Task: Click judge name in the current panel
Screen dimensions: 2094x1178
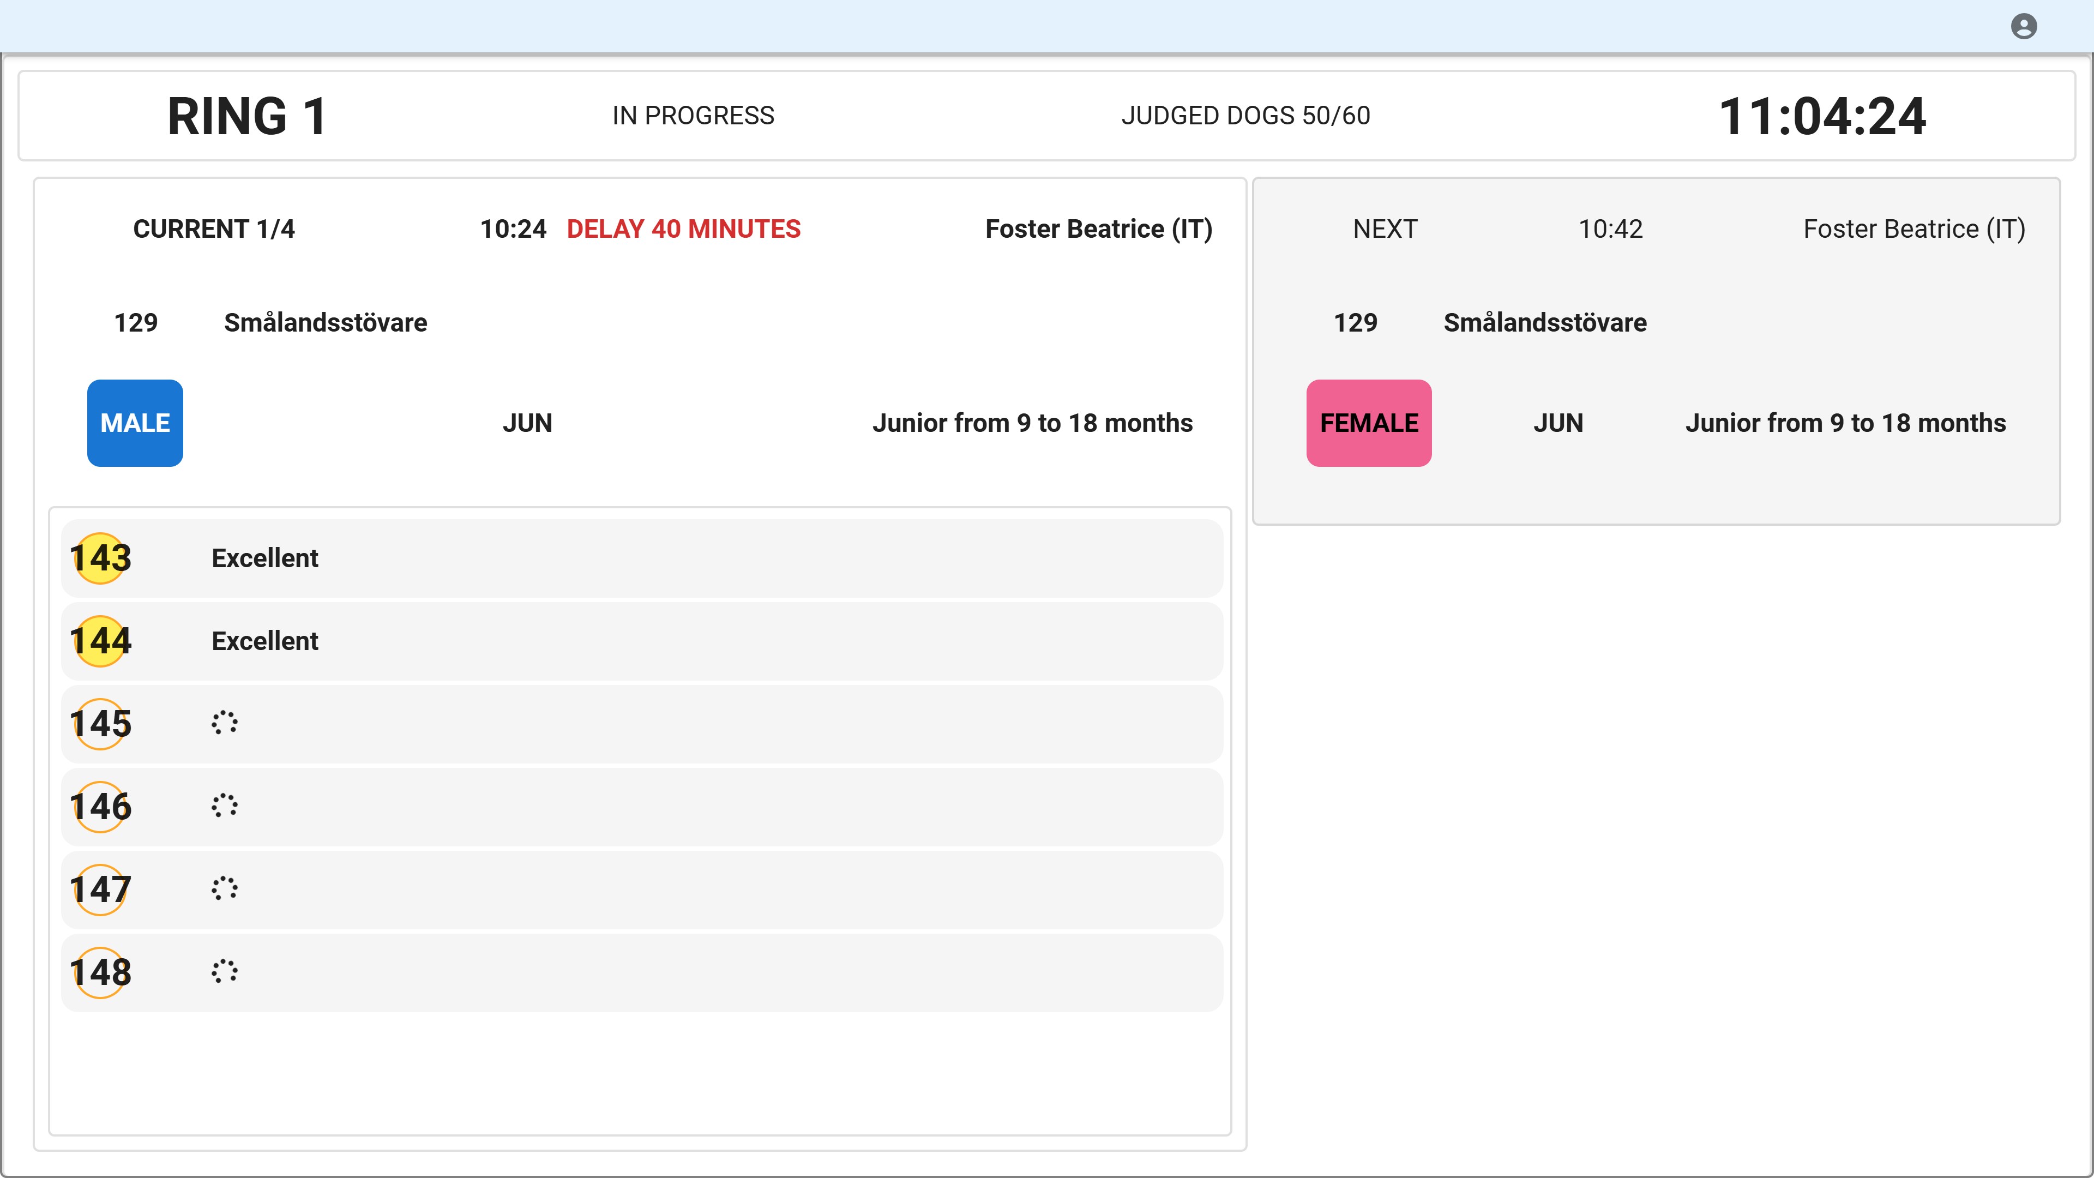Action: 1099,230
